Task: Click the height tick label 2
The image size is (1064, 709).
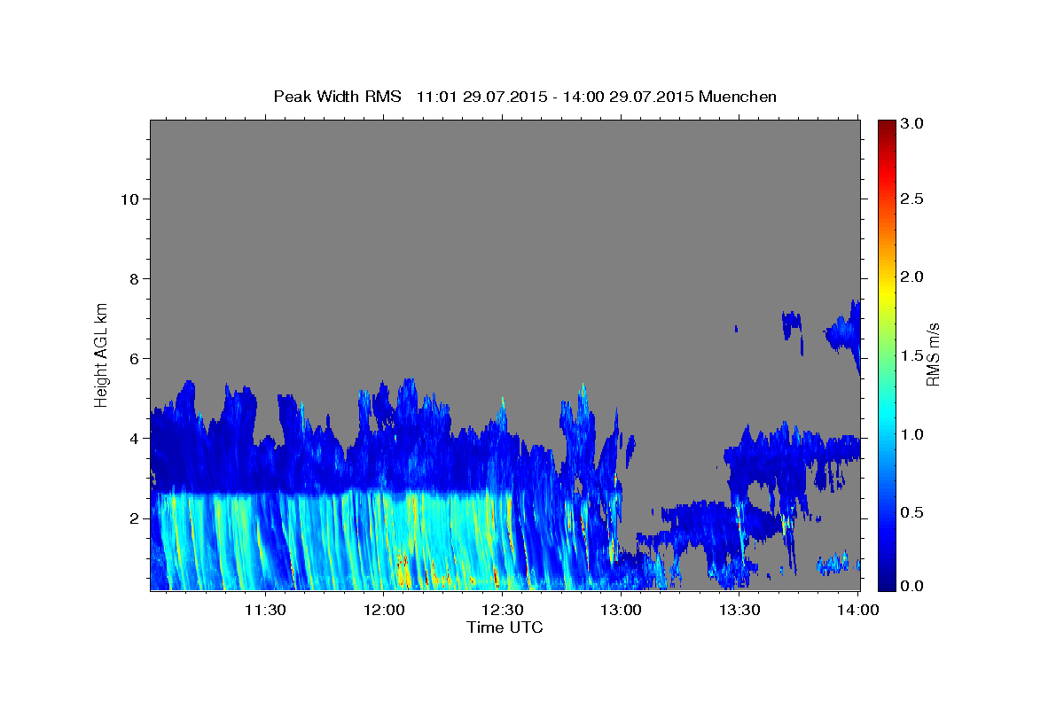Action: [x=133, y=518]
